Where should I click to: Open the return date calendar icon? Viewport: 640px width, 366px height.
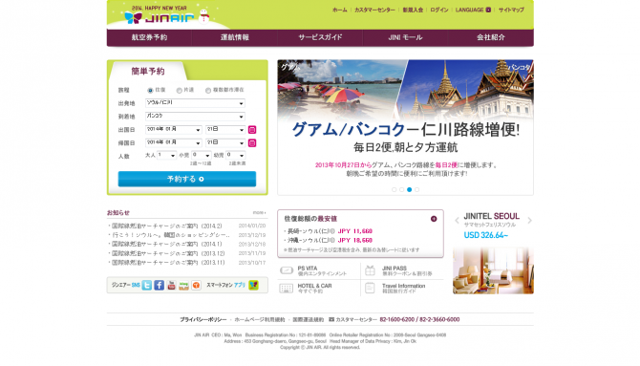[x=252, y=143]
